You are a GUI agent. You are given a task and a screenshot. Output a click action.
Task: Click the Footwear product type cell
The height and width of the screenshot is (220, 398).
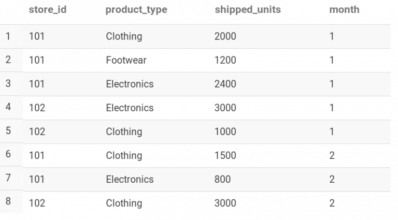[x=126, y=61]
